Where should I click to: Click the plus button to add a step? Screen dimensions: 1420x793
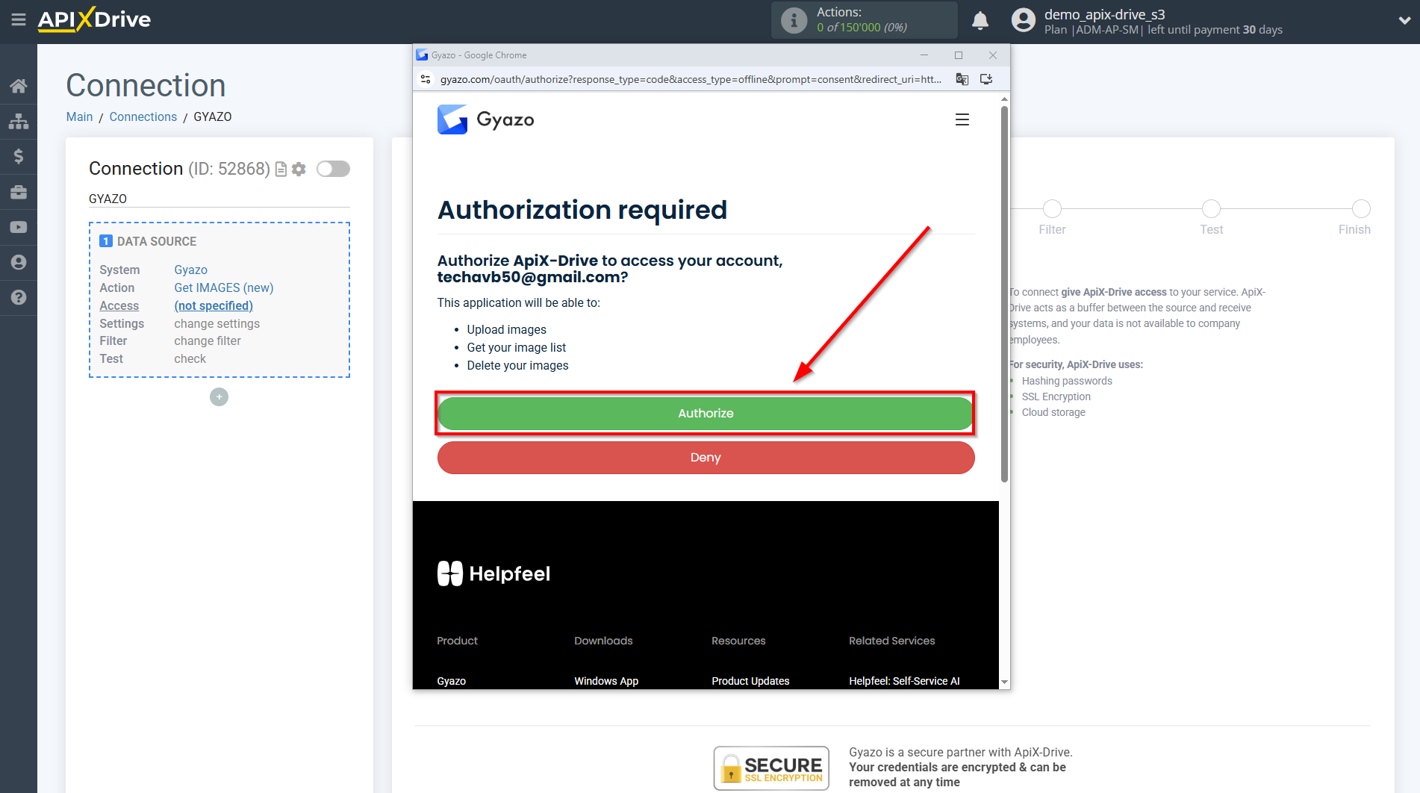(x=219, y=396)
